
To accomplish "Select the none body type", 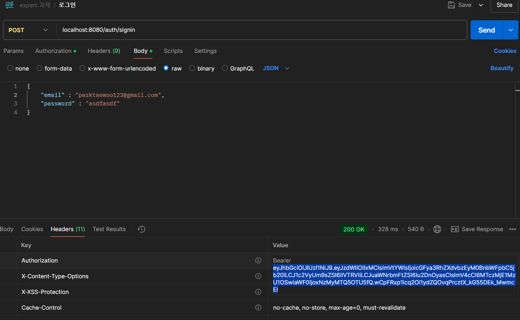I will click(x=10, y=68).
